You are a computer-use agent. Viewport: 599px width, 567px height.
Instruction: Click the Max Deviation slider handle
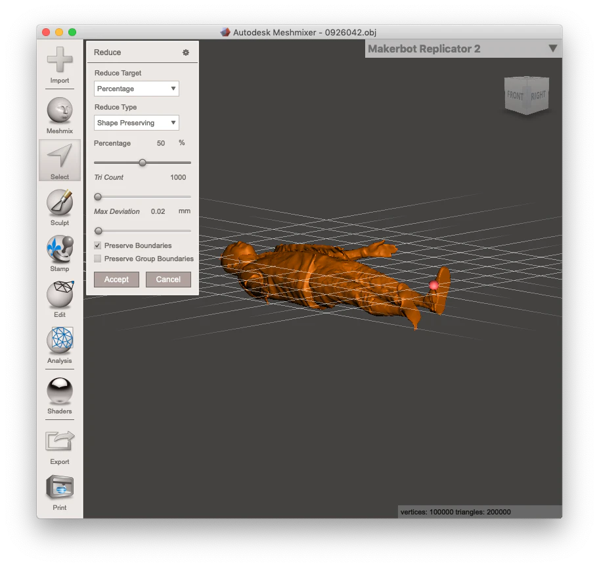98,230
